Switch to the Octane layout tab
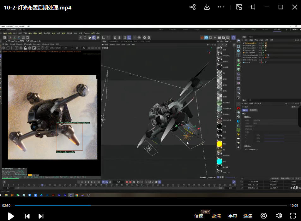Viewport: 301px width, 221px height. click(x=277, y=30)
